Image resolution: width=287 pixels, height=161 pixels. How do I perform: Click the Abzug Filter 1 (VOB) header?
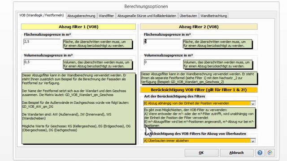click(x=78, y=27)
